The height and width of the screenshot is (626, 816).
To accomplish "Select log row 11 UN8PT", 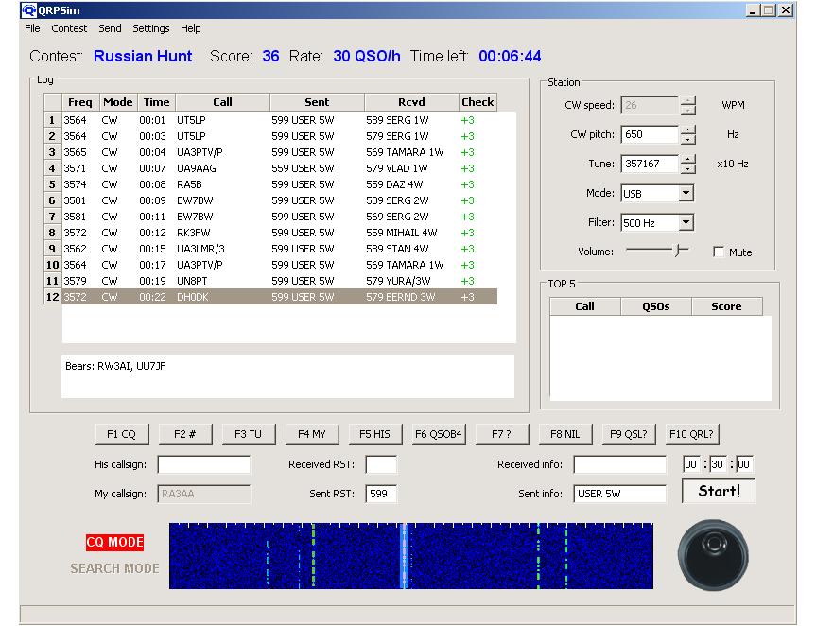I will tap(270, 281).
